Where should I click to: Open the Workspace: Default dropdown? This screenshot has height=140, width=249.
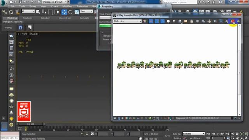[54, 2]
